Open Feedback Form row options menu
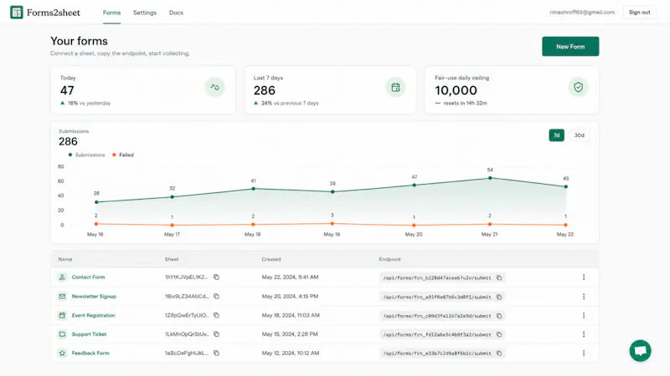Screen dimensions: 670x376 (584, 353)
